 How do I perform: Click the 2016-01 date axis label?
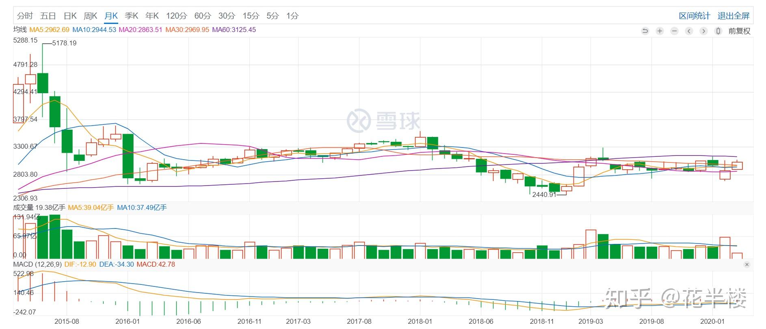click(128, 321)
